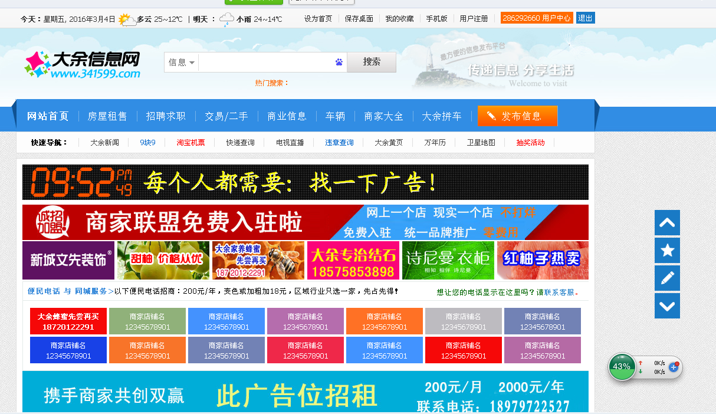The height and width of the screenshot is (414, 716).
Task: Open the 诗尼曼衣柜 ad banner
Action: (448, 260)
